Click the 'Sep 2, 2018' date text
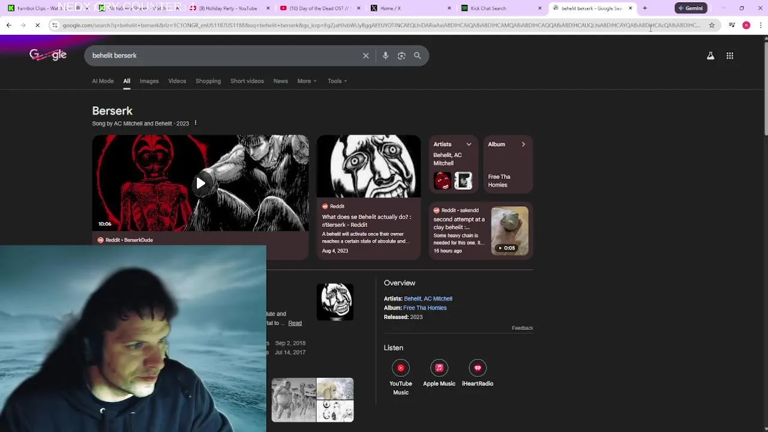This screenshot has width=768, height=432. pos(290,343)
